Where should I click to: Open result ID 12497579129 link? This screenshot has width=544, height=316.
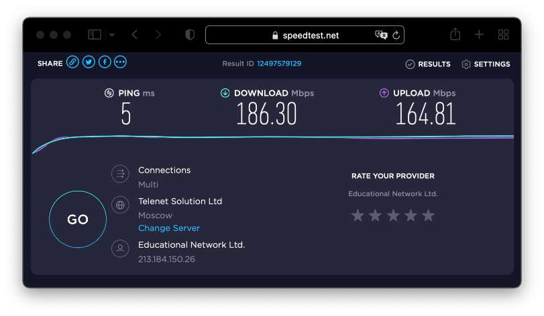(x=279, y=64)
